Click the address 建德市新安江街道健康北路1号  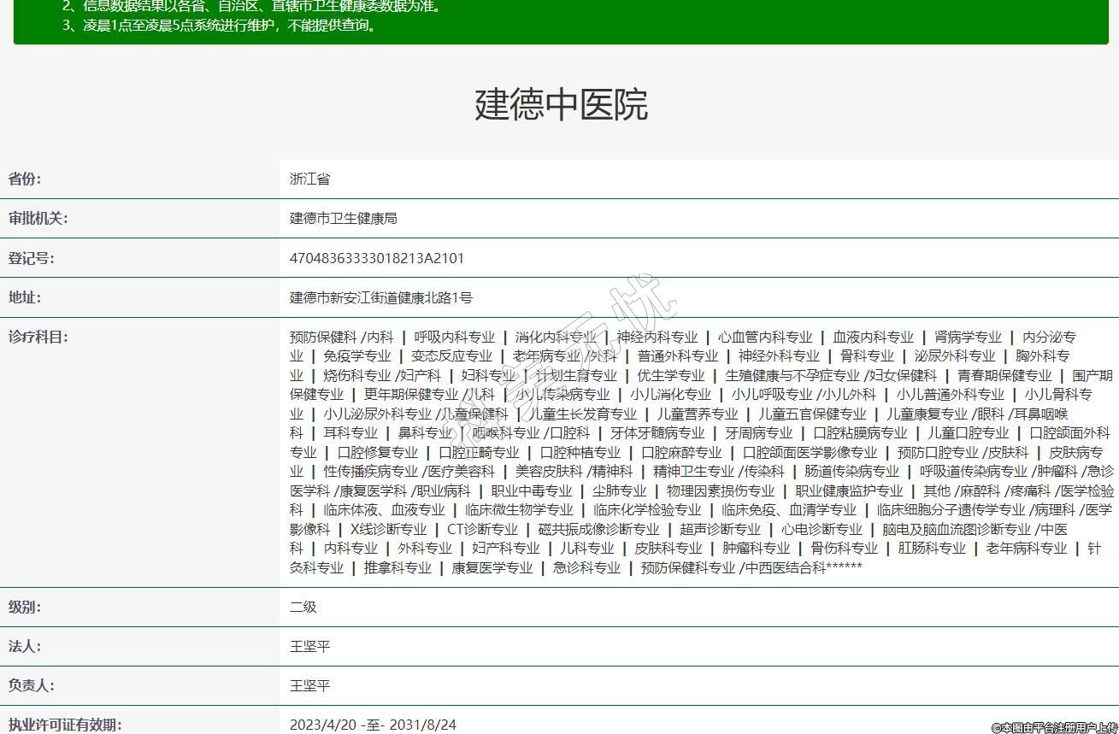(x=380, y=297)
